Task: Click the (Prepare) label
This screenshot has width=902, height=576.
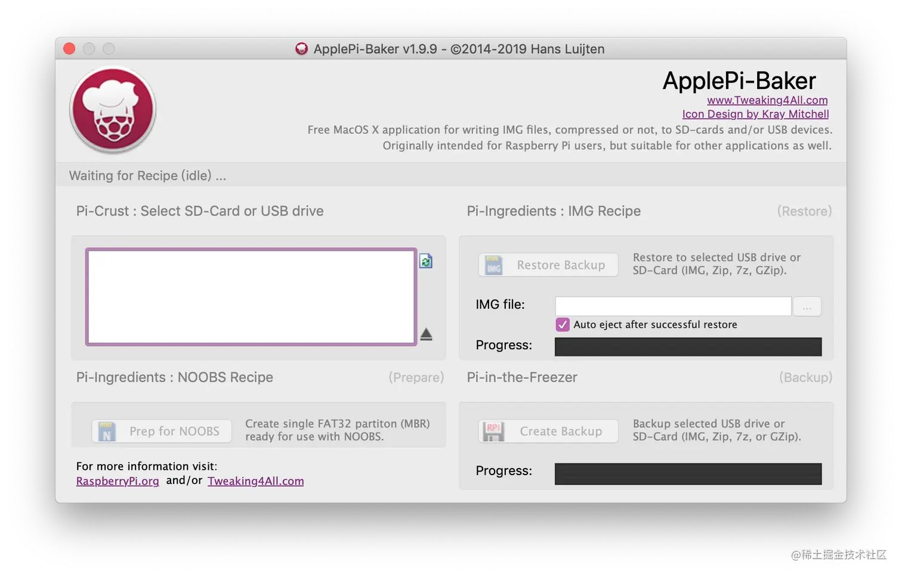Action: tap(416, 377)
